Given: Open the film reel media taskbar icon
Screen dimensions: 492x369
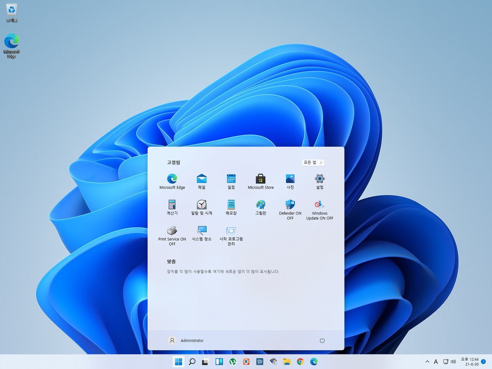Looking at the screenshot, I should (x=273, y=362).
